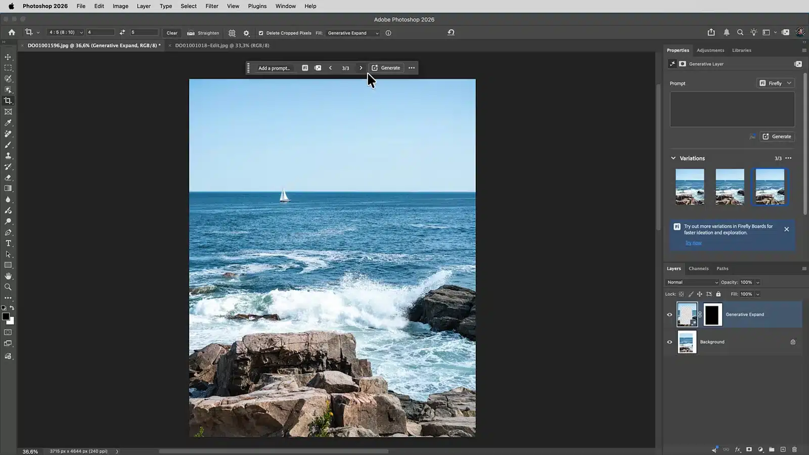The width and height of the screenshot is (809, 455).
Task: Reset the crop with the undo arrow
Action: pyautogui.click(x=451, y=32)
